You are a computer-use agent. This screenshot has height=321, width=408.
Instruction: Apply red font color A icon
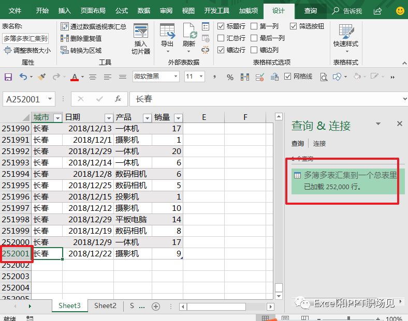(x=75, y=77)
